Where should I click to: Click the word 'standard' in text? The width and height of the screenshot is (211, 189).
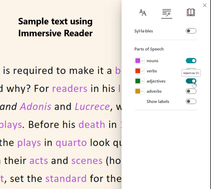(66, 178)
